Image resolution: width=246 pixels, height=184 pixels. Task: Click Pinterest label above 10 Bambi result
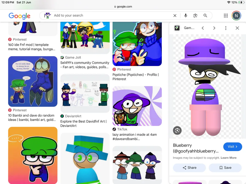point(20,110)
